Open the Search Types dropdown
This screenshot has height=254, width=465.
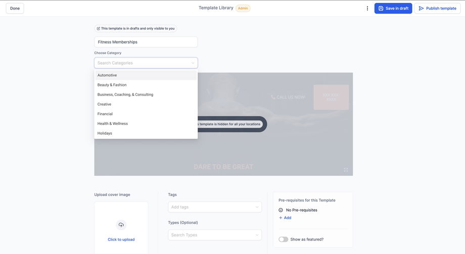click(215, 235)
